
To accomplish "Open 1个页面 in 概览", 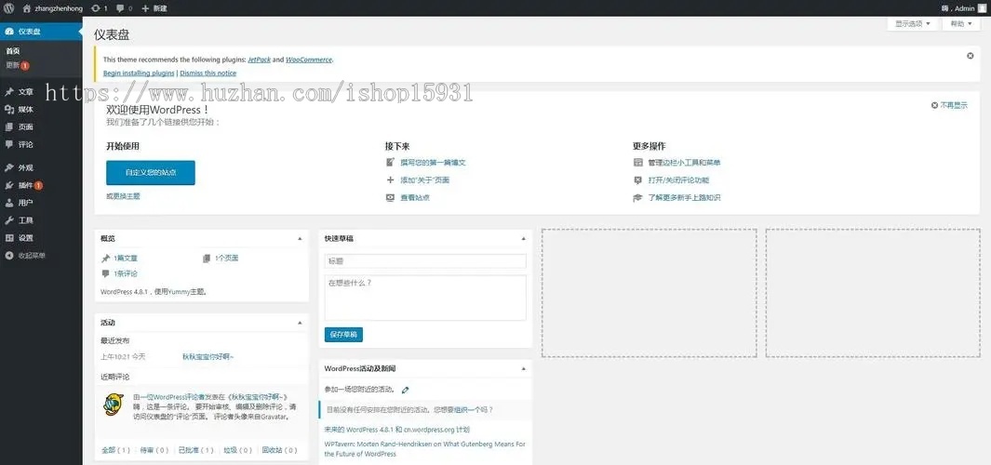I will coord(226,258).
